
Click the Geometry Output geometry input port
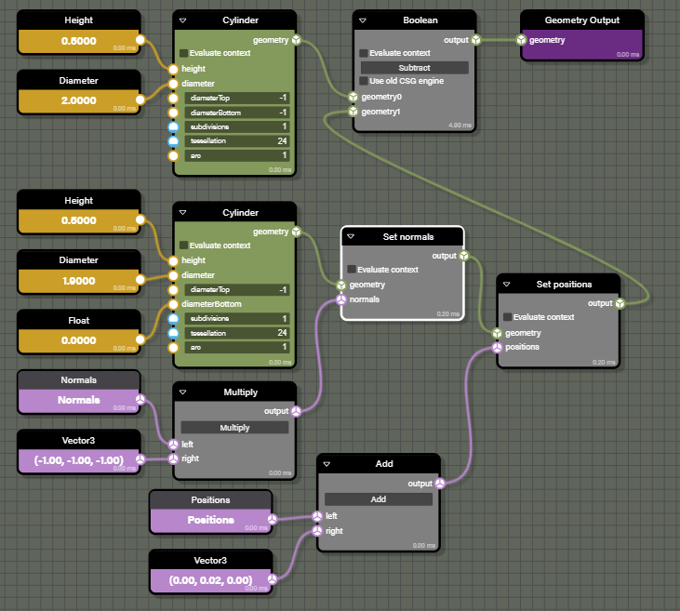(x=521, y=40)
